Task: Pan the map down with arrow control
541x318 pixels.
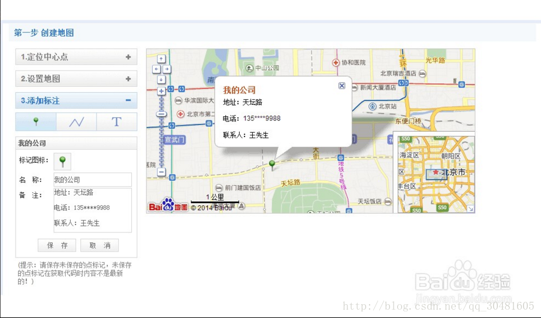Action: pyautogui.click(x=161, y=80)
